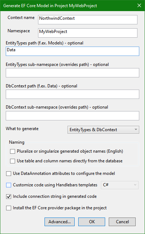Open the Advanced... options
The image size is (145, 234).
(60, 222)
